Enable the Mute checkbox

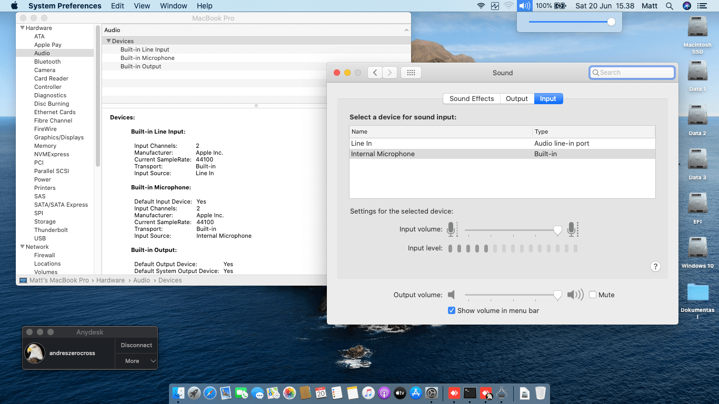[593, 295]
